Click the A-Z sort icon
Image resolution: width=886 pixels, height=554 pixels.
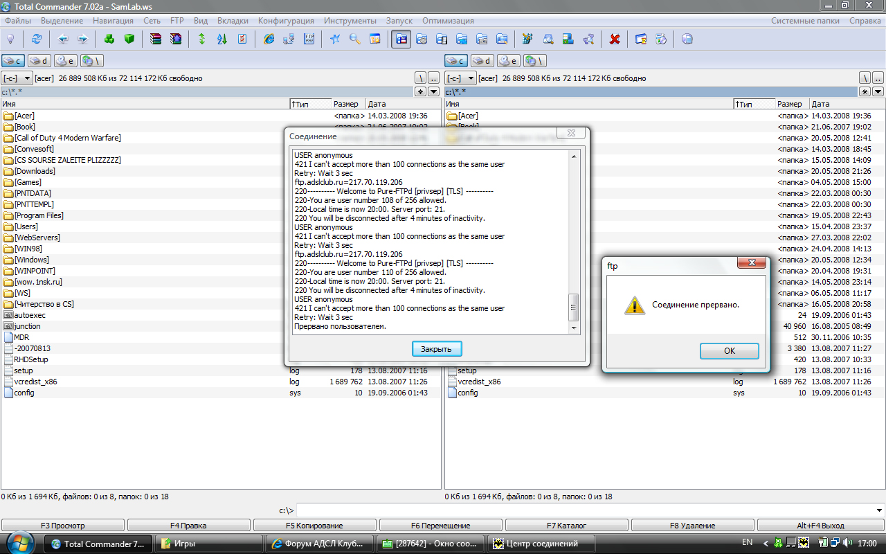pyautogui.click(x=221, y=39)
